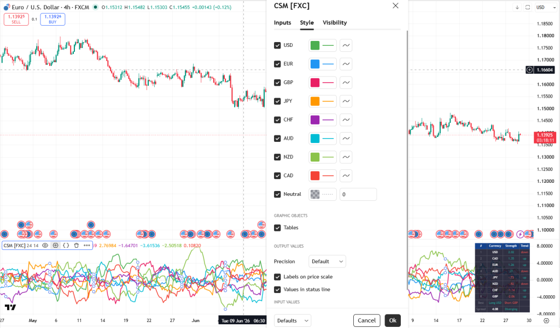Viewport: 560px width, 328px height.
Task: Toggle Labels on price scale checkbox
Action: pyautogui.click(x=277, y=277)
